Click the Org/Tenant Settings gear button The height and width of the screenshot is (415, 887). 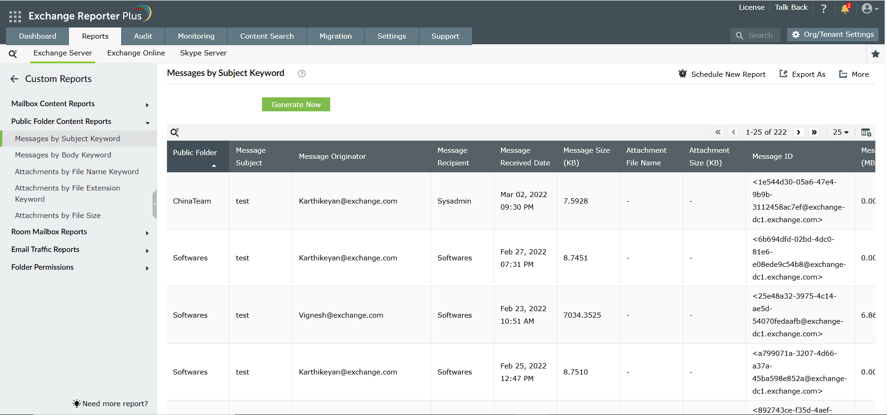tap(833, 34)
